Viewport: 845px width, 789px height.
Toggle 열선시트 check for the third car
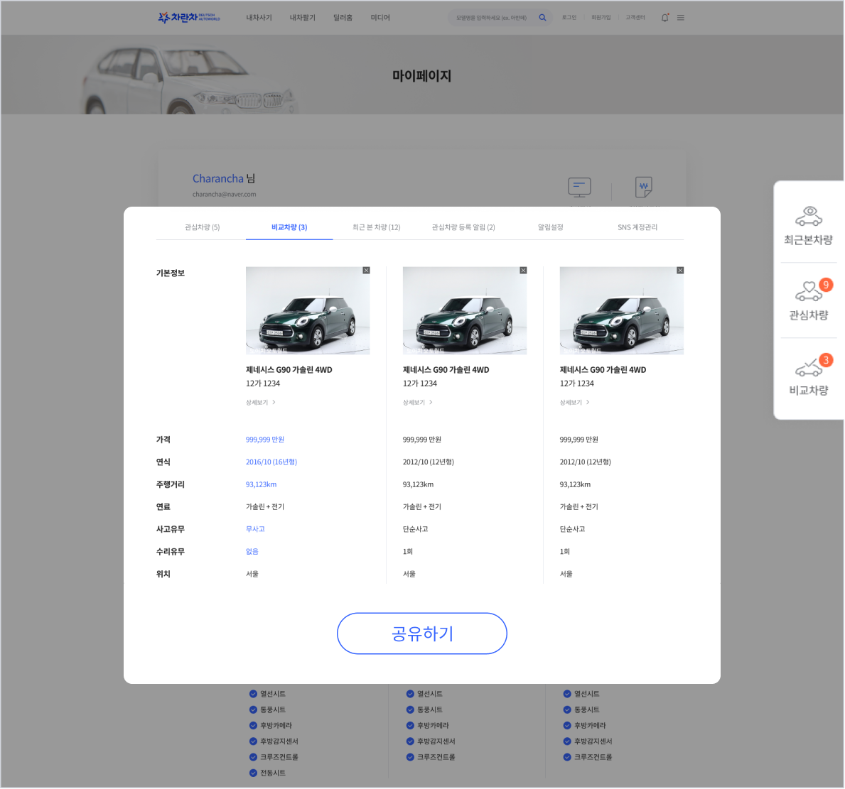567,695
